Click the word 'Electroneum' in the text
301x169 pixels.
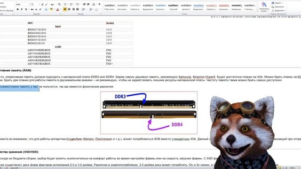point(103,139)
